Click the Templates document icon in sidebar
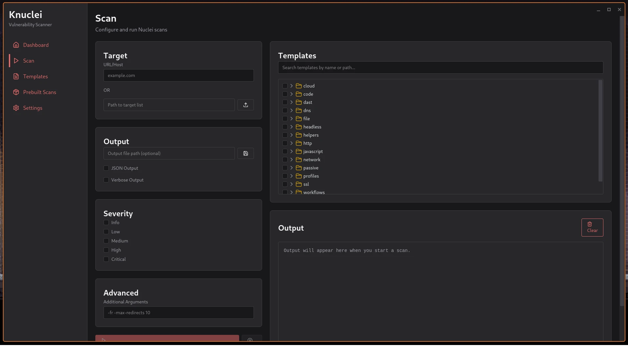Viewport: 628px width, 346px height. click(16, 76)
